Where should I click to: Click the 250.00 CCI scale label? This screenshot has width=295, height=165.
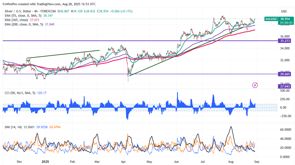pyautogui.click(x=285, y=99)
